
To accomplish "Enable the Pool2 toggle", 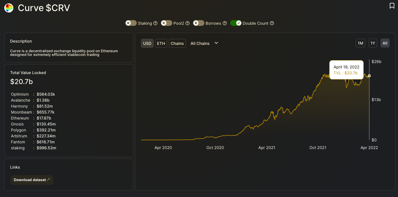I will click(167, 23).
